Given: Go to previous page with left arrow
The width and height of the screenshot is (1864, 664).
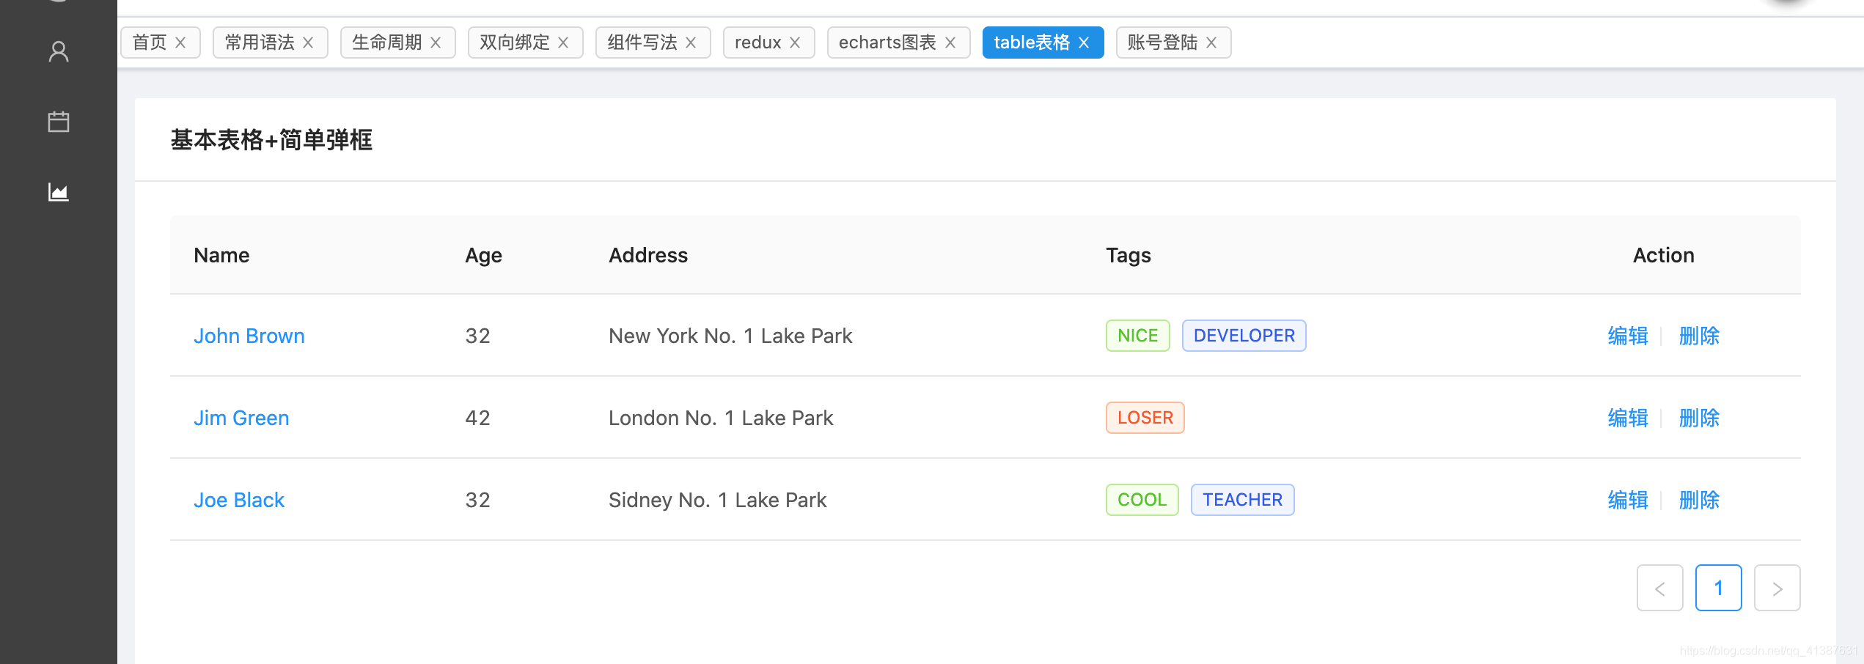Looking at the screenshot, I should (1659, 587).
